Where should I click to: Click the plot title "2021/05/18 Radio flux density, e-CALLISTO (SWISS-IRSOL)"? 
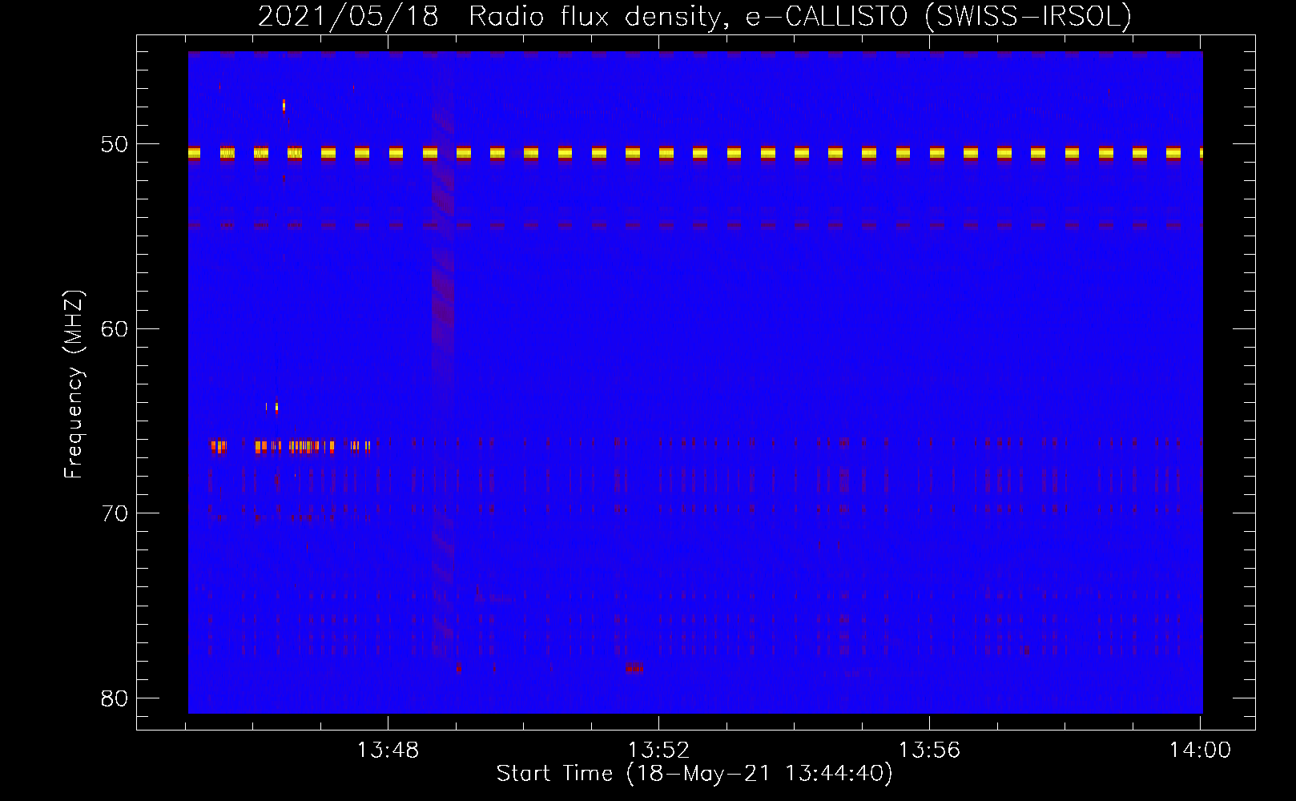tap(694, 16)
